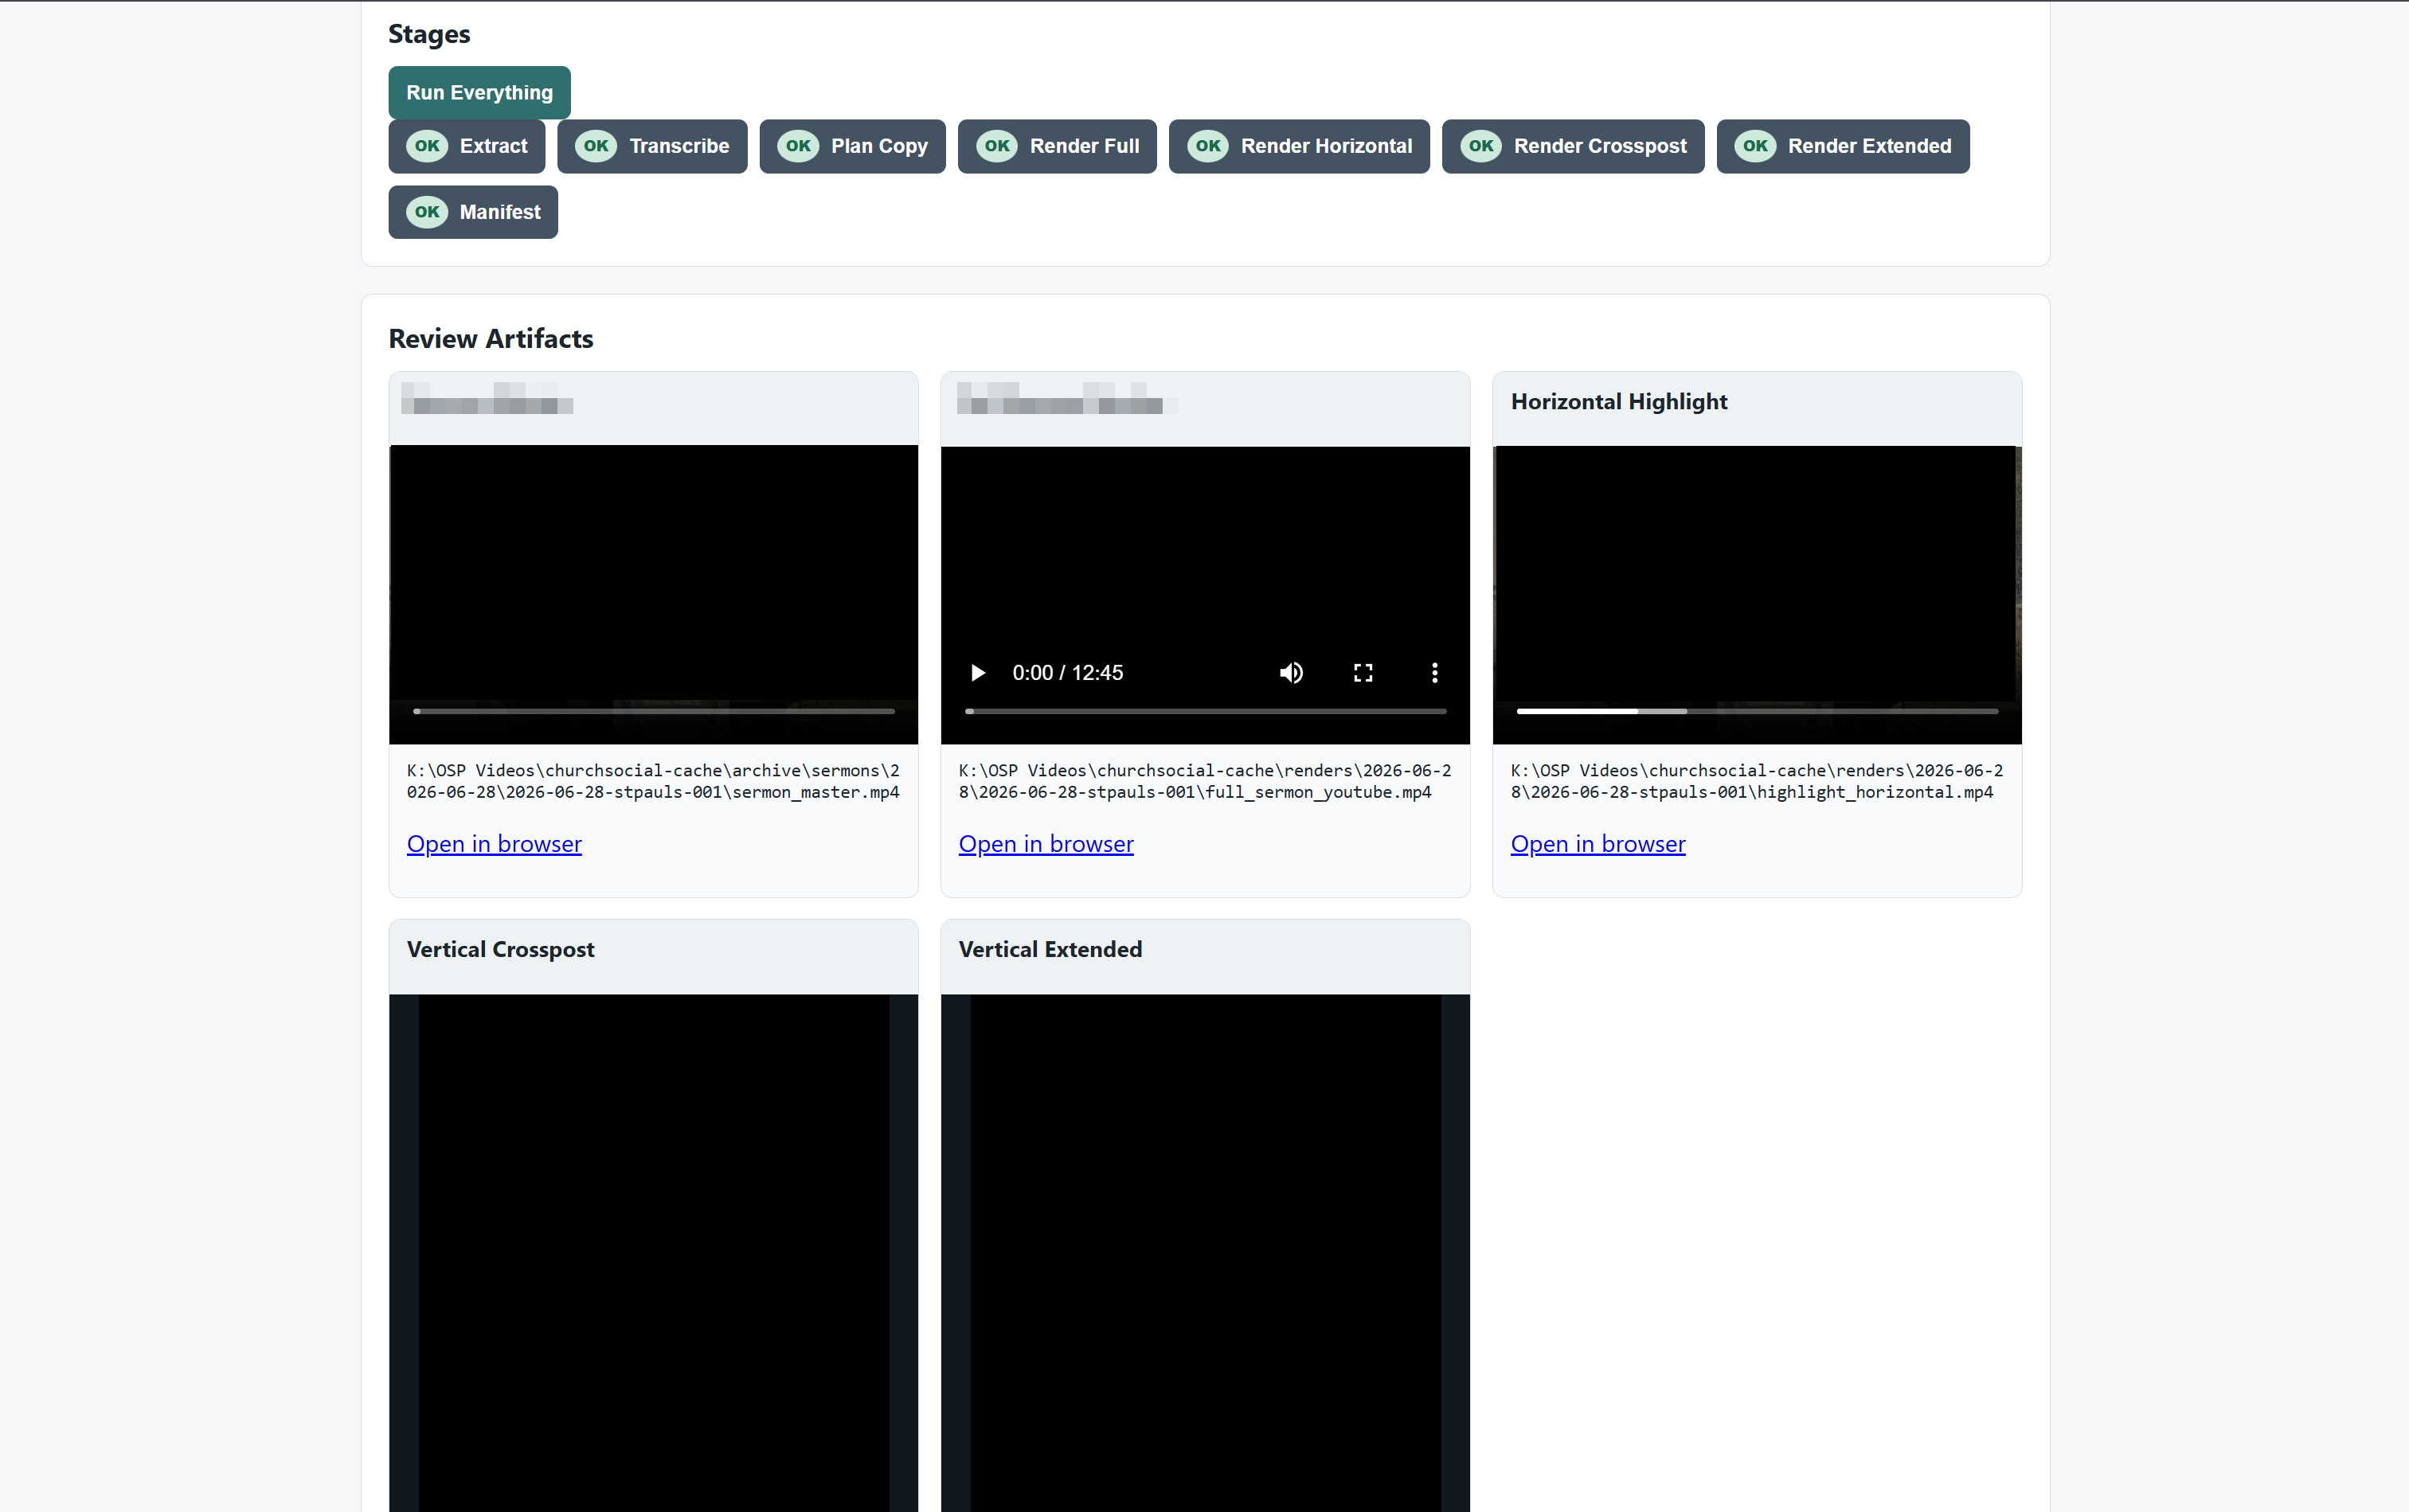
Task: Seek in the full_sermon_youtube progress bar
Action: pos(1205,711)
